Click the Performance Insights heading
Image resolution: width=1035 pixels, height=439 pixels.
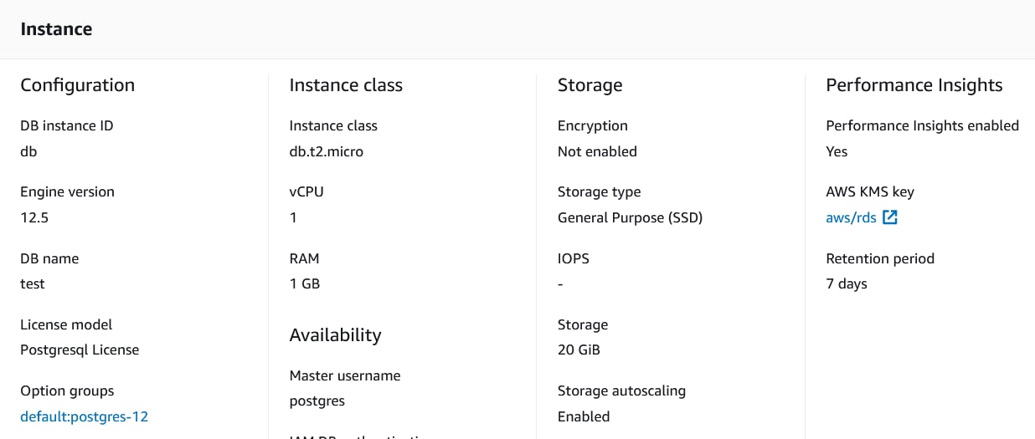coord(914,85)
